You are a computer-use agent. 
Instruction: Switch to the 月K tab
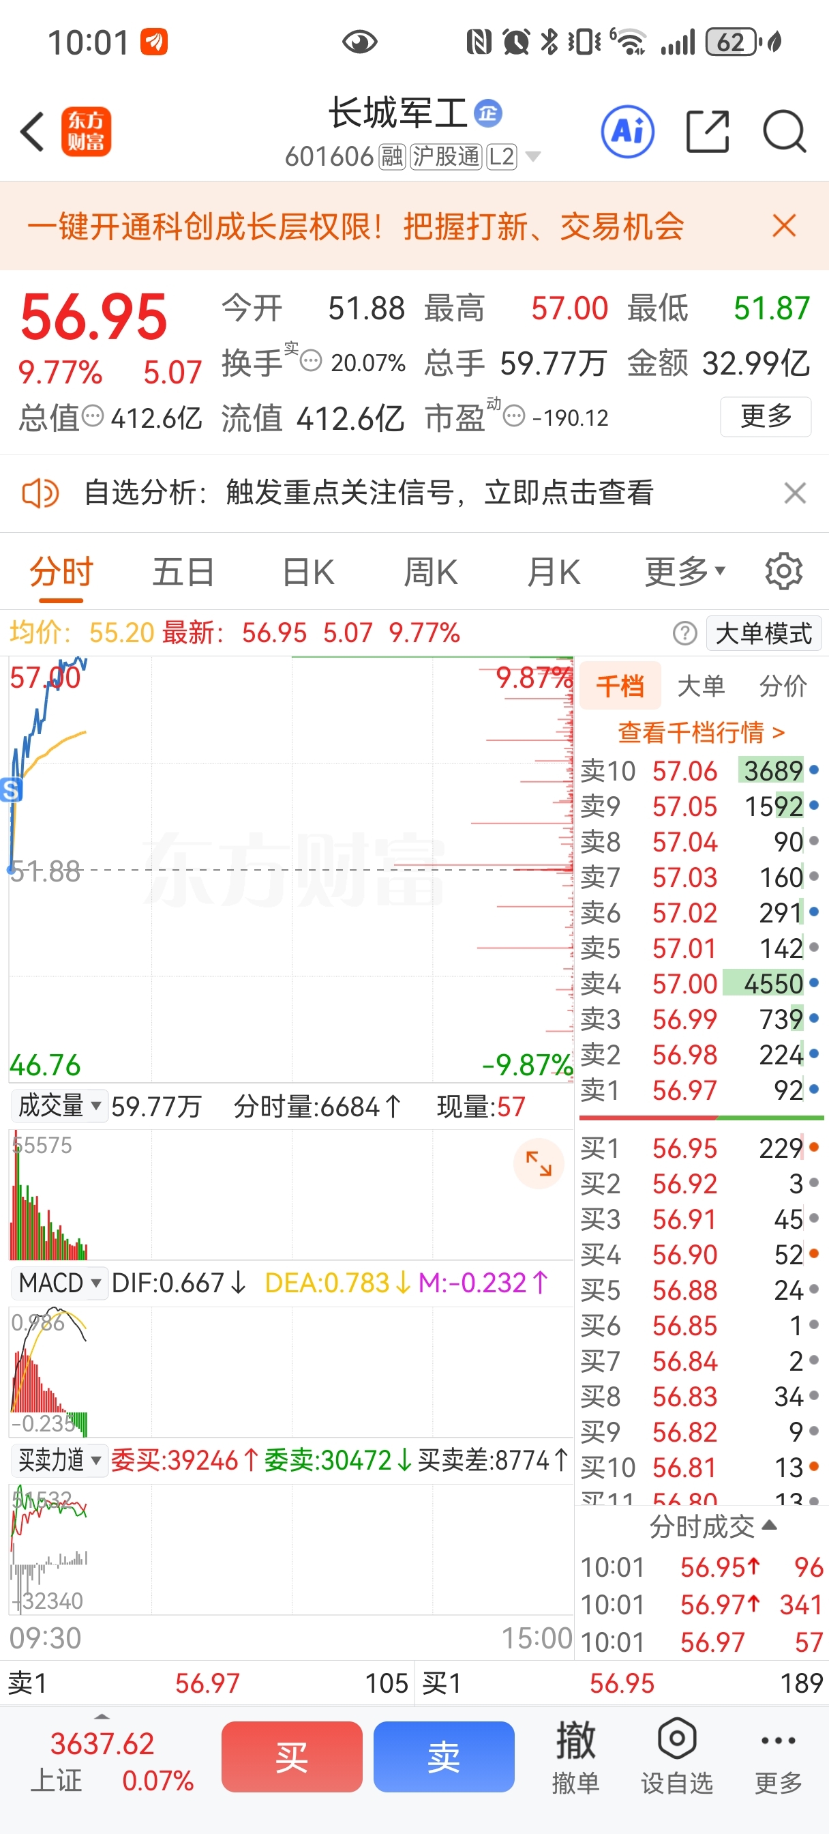(x=554, y=572)
